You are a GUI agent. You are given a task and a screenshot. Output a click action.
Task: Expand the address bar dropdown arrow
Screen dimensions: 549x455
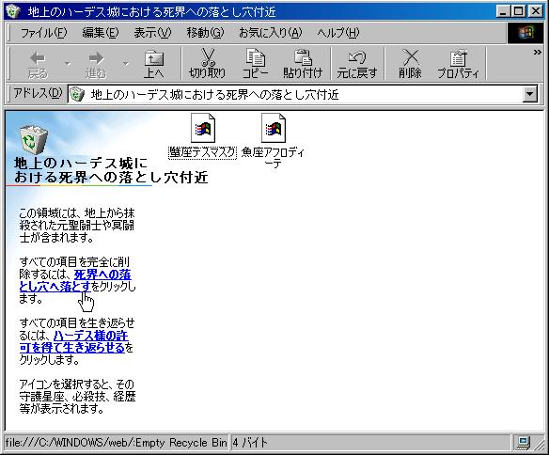tap(530, 94)
